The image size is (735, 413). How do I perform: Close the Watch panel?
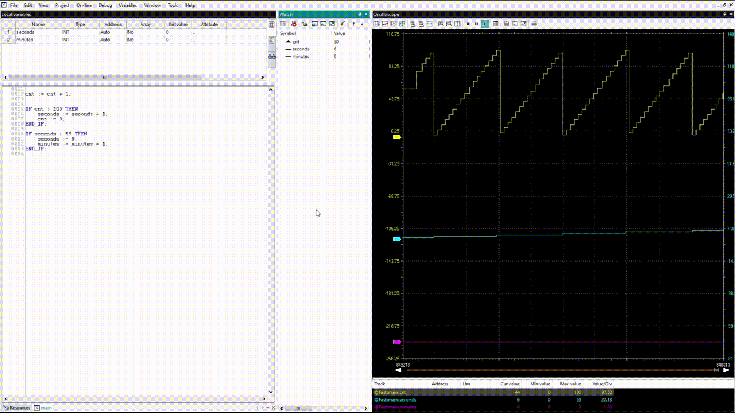tap(366, 14)
